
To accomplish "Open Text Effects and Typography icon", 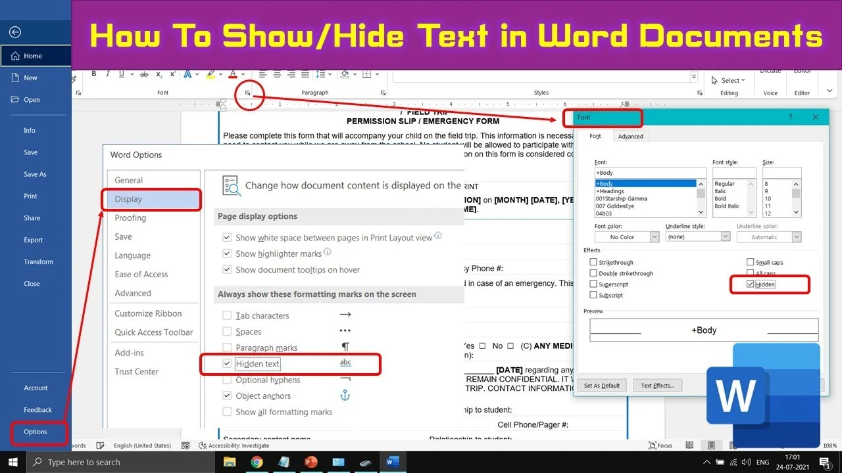I will [187, 74].
